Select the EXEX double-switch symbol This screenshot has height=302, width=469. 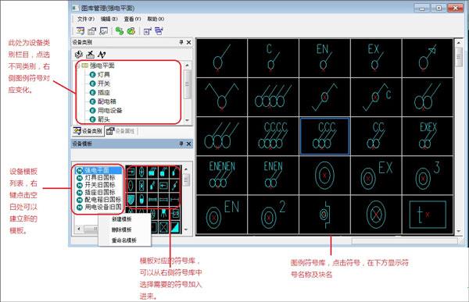tap(428, 137)
